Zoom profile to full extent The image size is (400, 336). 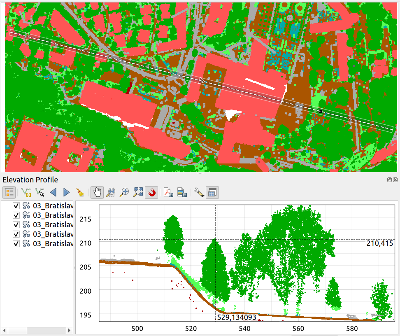pos(138,192)
